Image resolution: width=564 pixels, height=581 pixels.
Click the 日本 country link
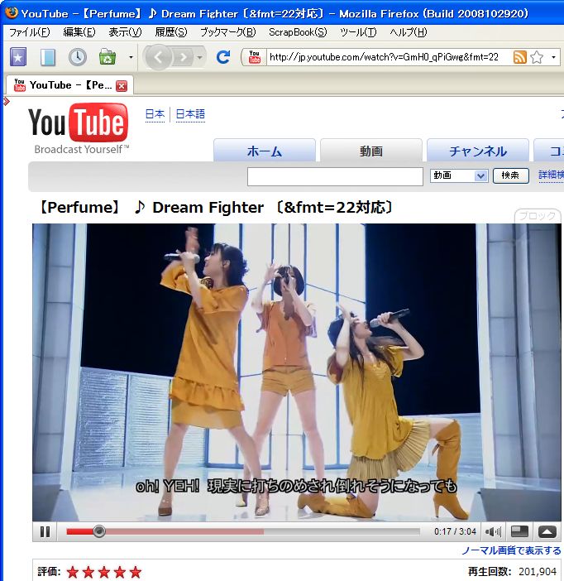pos(155,114)
